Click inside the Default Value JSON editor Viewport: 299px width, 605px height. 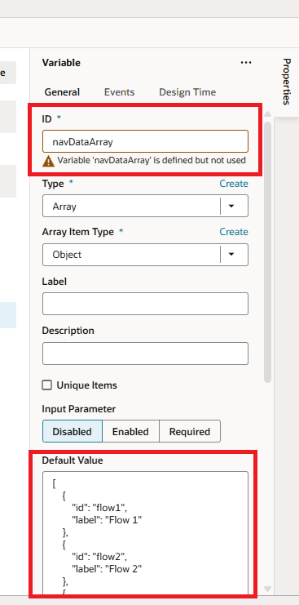click(x=146, y=532)
